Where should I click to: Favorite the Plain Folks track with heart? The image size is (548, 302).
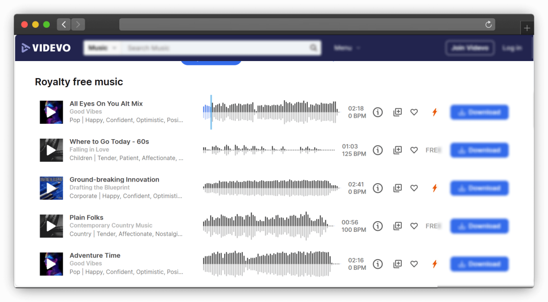coord(414,227)
